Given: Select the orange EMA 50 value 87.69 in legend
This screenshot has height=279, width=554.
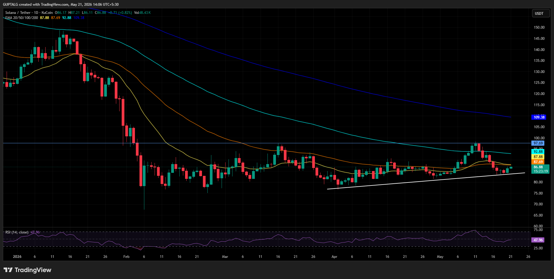Looking at the screenshot, I should (56, 18).
